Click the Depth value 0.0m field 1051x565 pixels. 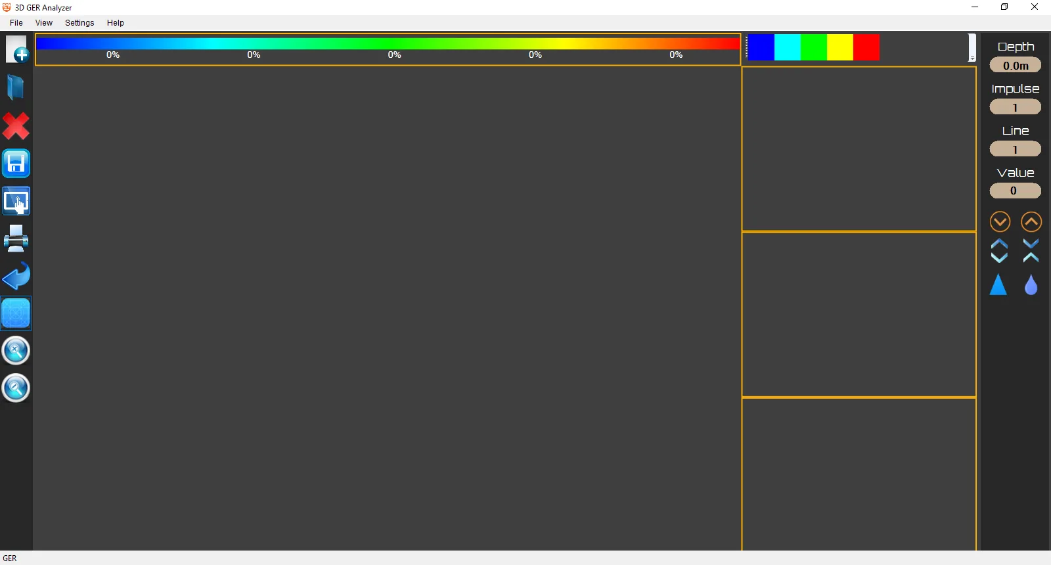(x=1016, y=65)
